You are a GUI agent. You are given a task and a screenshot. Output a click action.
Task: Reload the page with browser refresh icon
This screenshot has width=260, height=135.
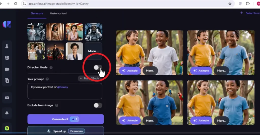click(x=15, y=4)
